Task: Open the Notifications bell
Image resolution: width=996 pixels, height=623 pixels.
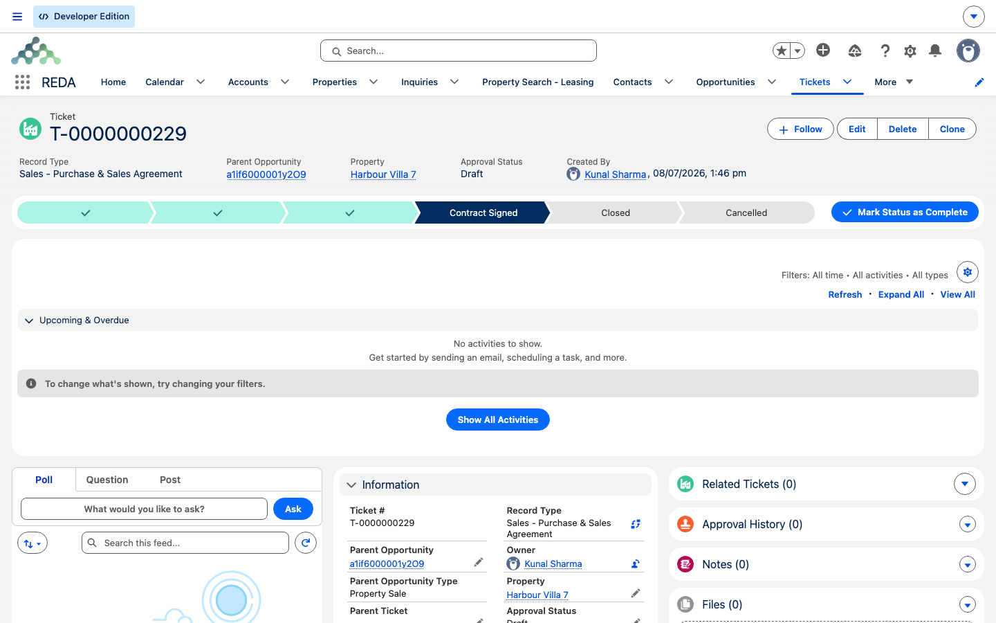Action: click(935, 51)
